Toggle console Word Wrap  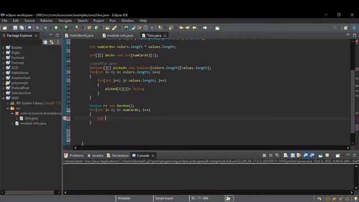click(x=299, y=155)
